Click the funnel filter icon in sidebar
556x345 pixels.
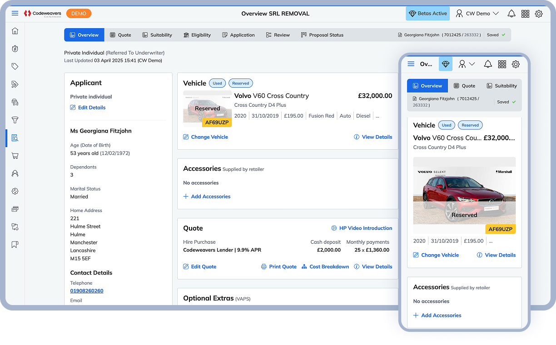point(15,120)
